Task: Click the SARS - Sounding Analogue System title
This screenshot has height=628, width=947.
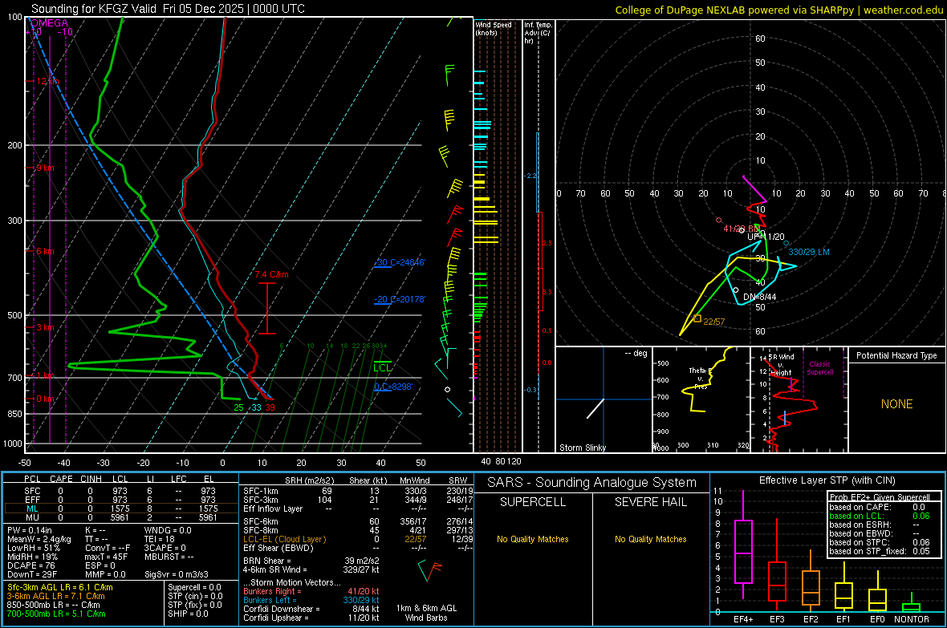Action: (591, 483)
